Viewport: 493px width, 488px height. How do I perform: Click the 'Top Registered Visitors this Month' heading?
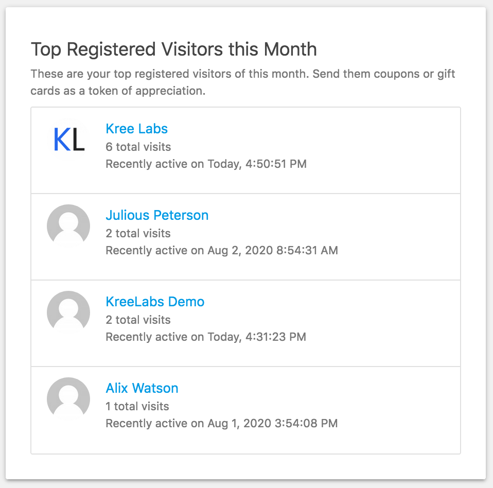coord(174,49)
